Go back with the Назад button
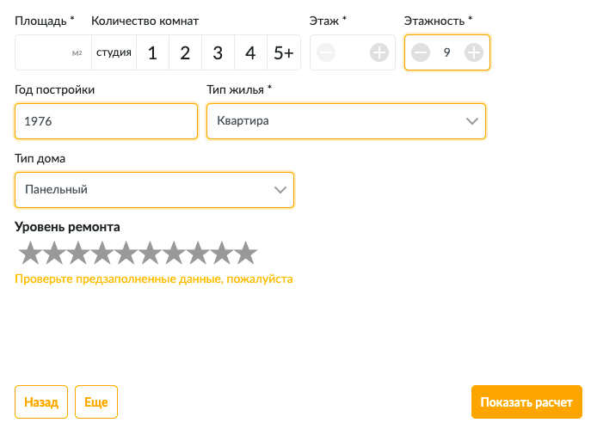This screenshot has height=435, width=597. [41, 401]
